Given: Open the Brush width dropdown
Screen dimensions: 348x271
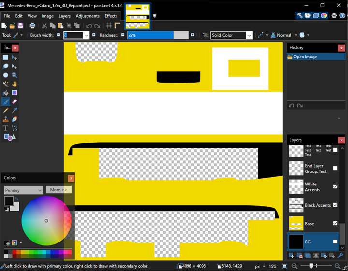Looking at the screenshot, I should [x=87, y=35].
